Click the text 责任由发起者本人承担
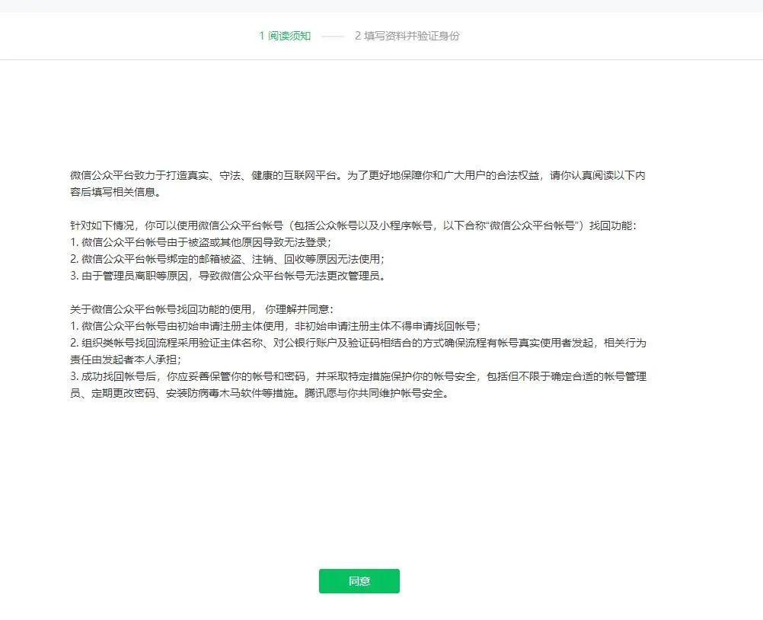 pyautogui.click(x=126, y=360)
